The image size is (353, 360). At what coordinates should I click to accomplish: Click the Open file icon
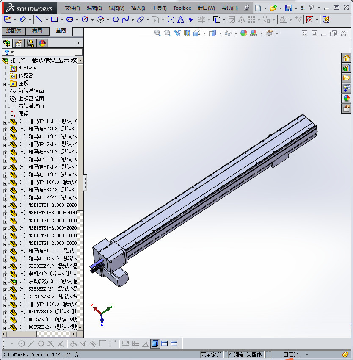pyautogui.click(x=273, y=8)
